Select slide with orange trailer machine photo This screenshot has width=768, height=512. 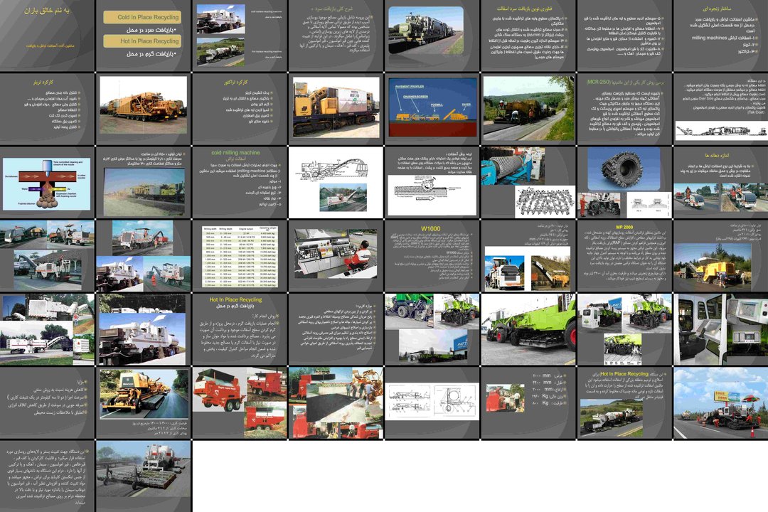(x=143, y=109)
